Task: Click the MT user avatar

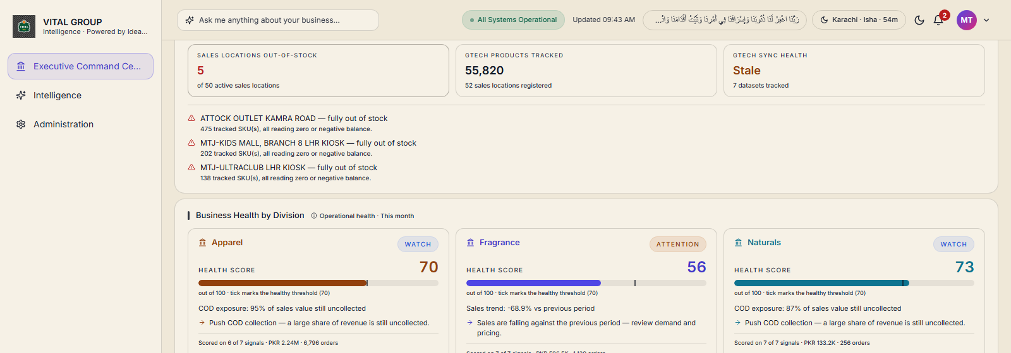Action: tap(966, 20)
